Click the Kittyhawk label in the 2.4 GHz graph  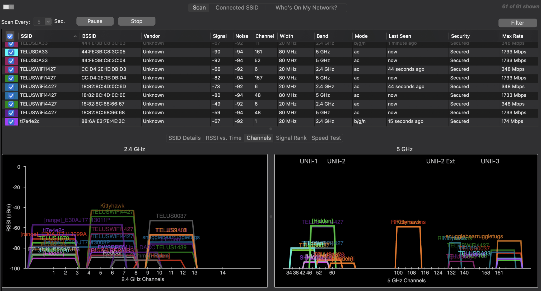click(112, 206)
